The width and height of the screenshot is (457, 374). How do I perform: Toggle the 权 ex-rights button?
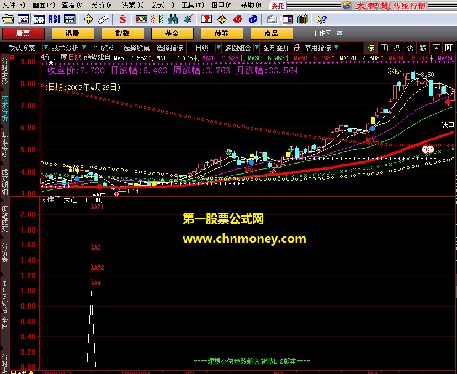397,48
